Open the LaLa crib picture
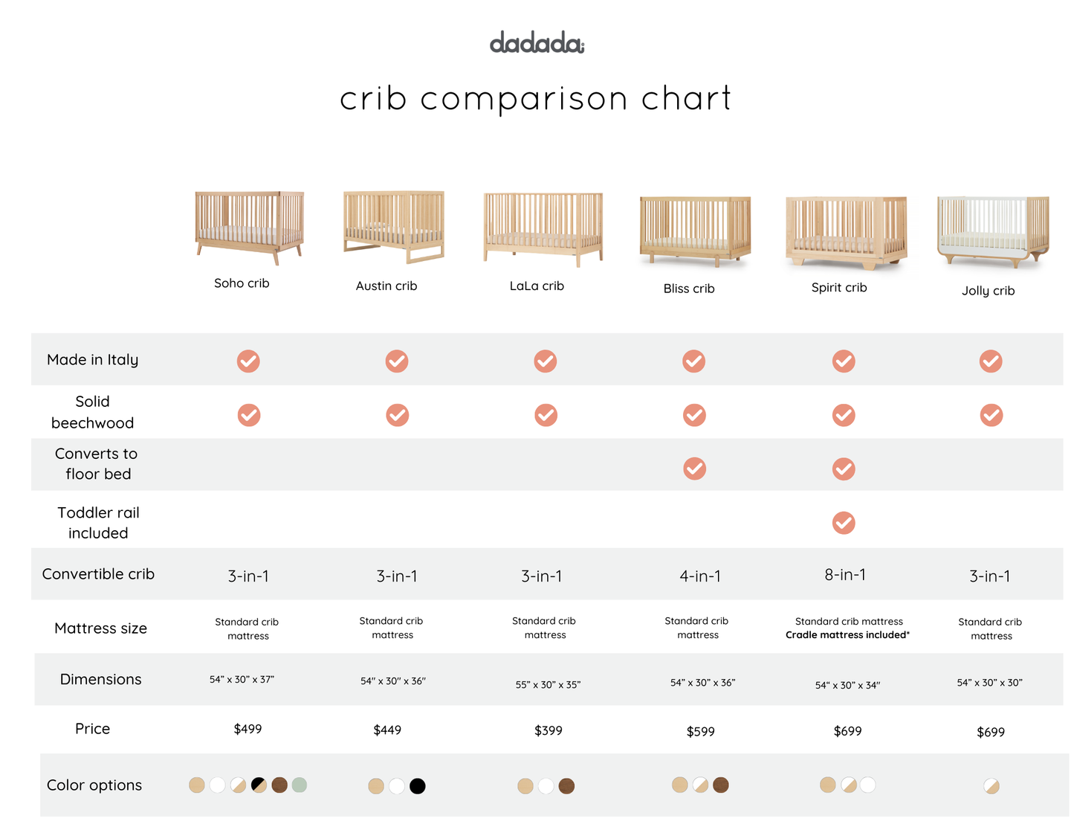 543,228
